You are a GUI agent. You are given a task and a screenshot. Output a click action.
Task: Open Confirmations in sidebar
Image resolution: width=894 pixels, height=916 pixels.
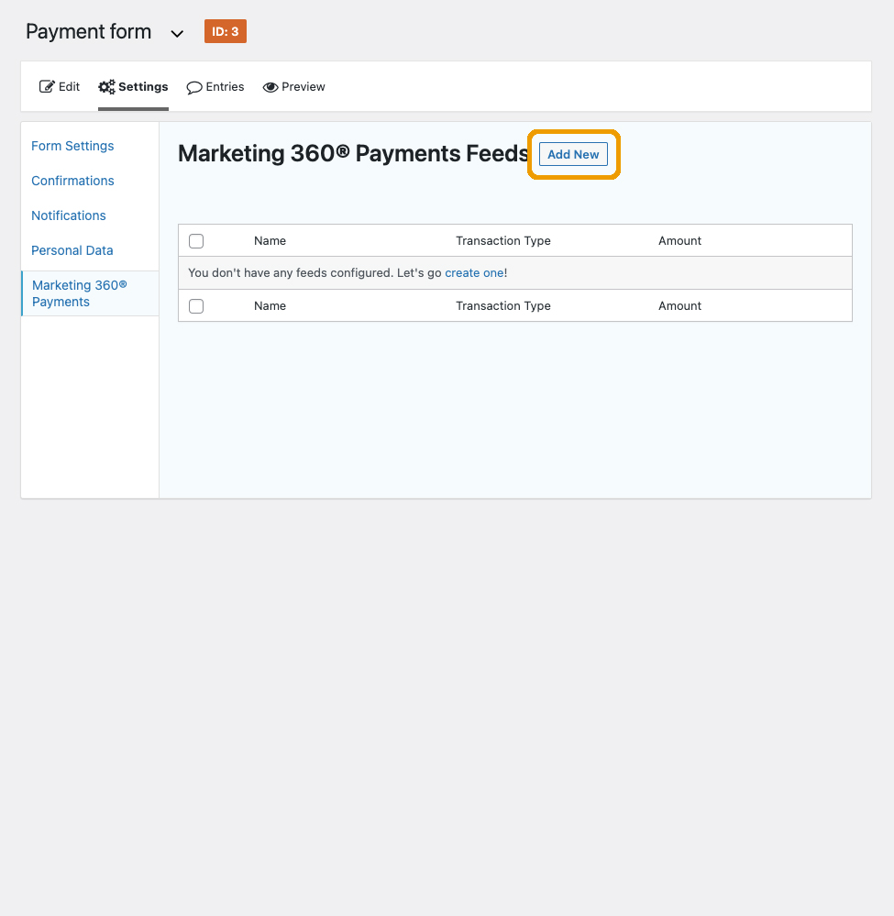[72, 181]
